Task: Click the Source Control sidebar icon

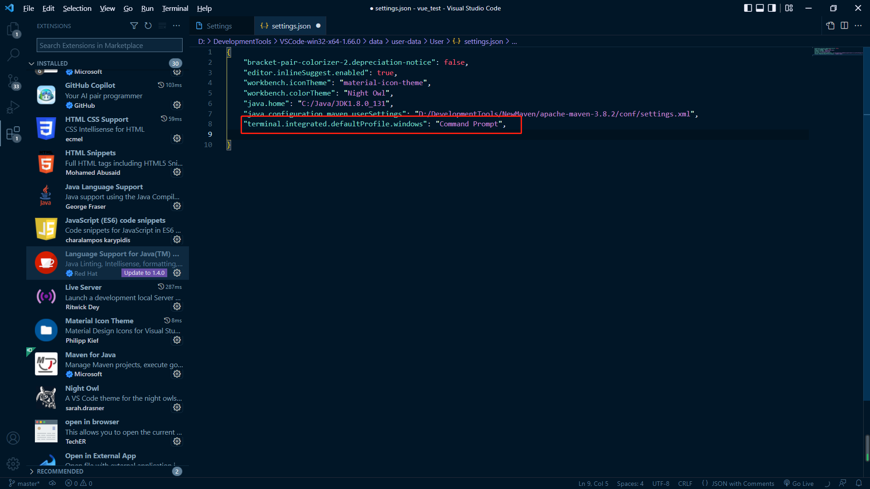Action: (x=13, y=79)
